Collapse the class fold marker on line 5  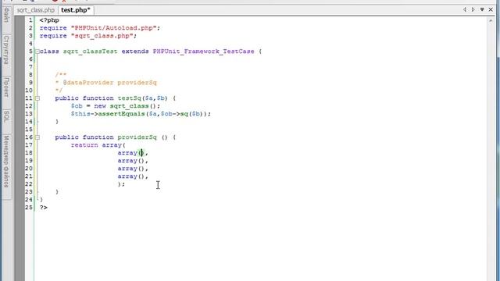[x=37, y=52]
